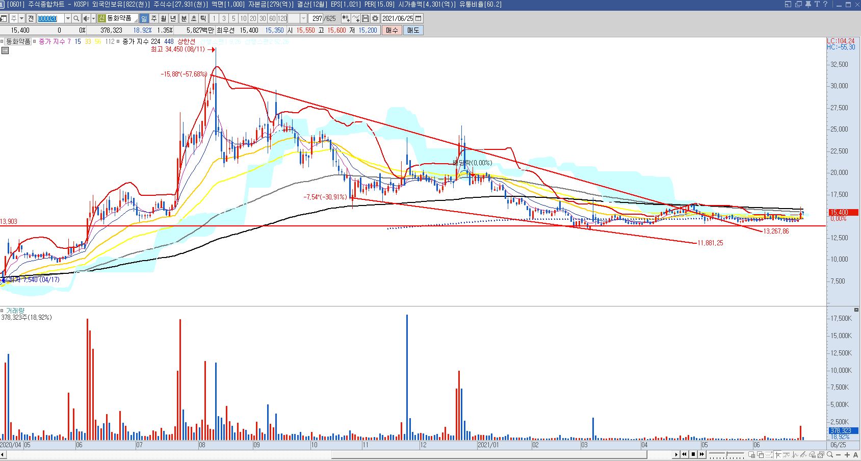Click the 매수 buy button
The height and width of the screenshot is (461, 861).
click(392, 30)
